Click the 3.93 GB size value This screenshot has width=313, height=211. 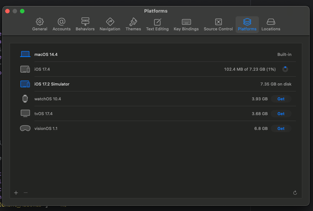(260, 99)
